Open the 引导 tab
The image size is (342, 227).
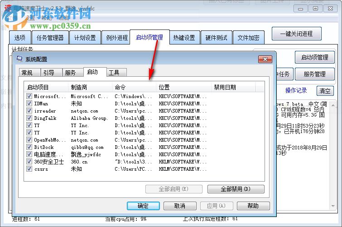click(x=51, y=73)
